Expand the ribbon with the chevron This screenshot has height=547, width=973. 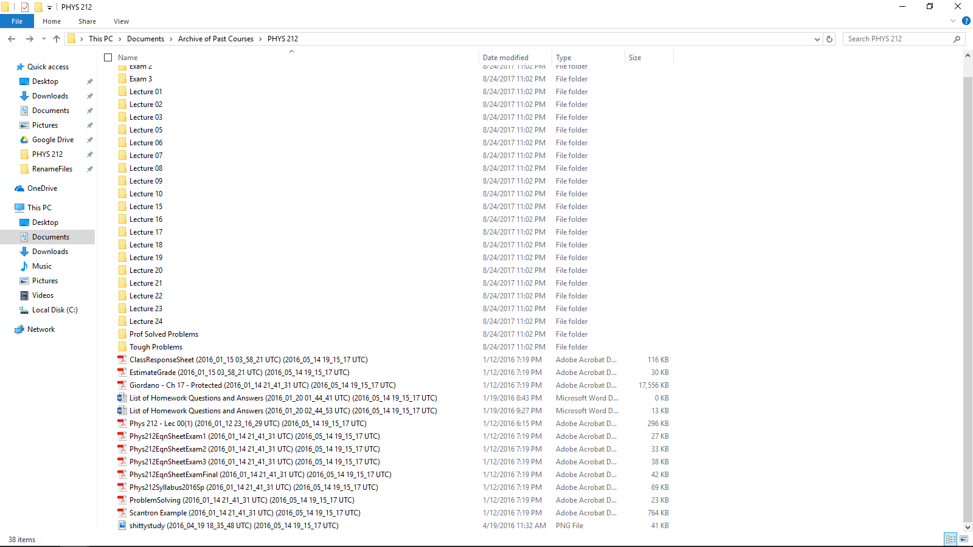point(953,21)
